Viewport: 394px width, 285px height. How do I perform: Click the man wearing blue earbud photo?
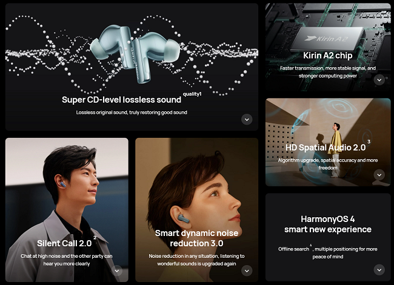coord(67,210)
